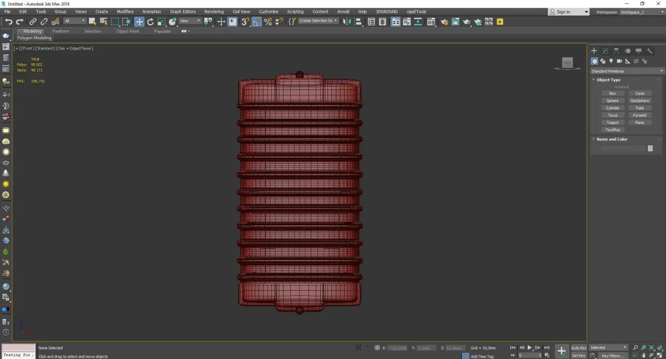Click the Mirror tool icon
This screenshot has height=359, width=666.
(x=346, y=22)
